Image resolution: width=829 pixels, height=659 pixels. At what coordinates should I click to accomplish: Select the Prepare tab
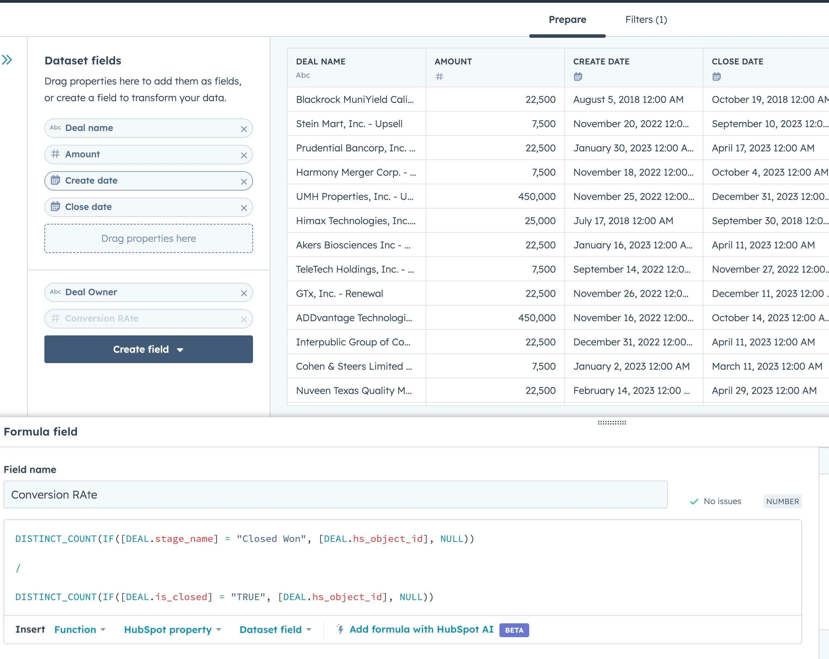[x=567, y=19]
